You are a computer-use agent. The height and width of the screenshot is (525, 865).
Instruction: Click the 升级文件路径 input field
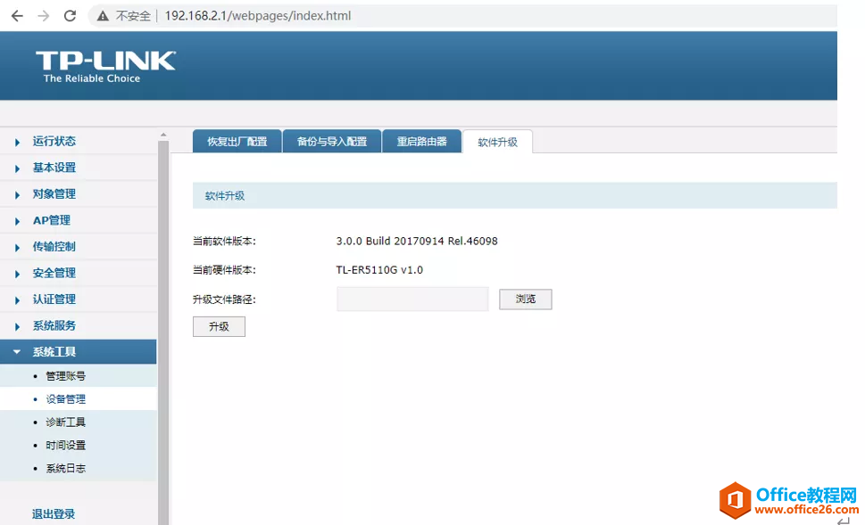point(412,299)
